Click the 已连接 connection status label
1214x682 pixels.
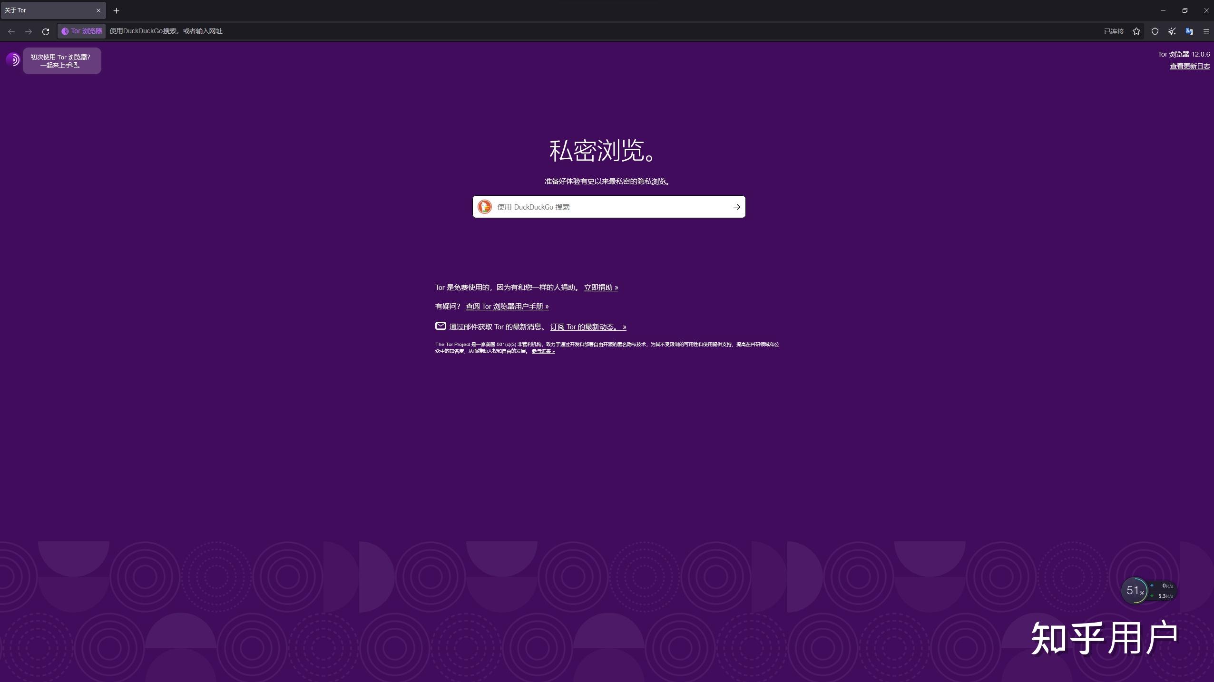click(1114, 31)
